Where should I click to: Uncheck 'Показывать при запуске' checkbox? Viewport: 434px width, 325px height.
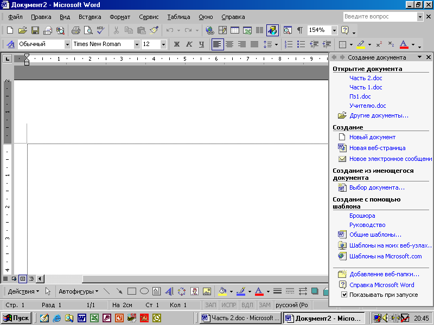point(344,295)
